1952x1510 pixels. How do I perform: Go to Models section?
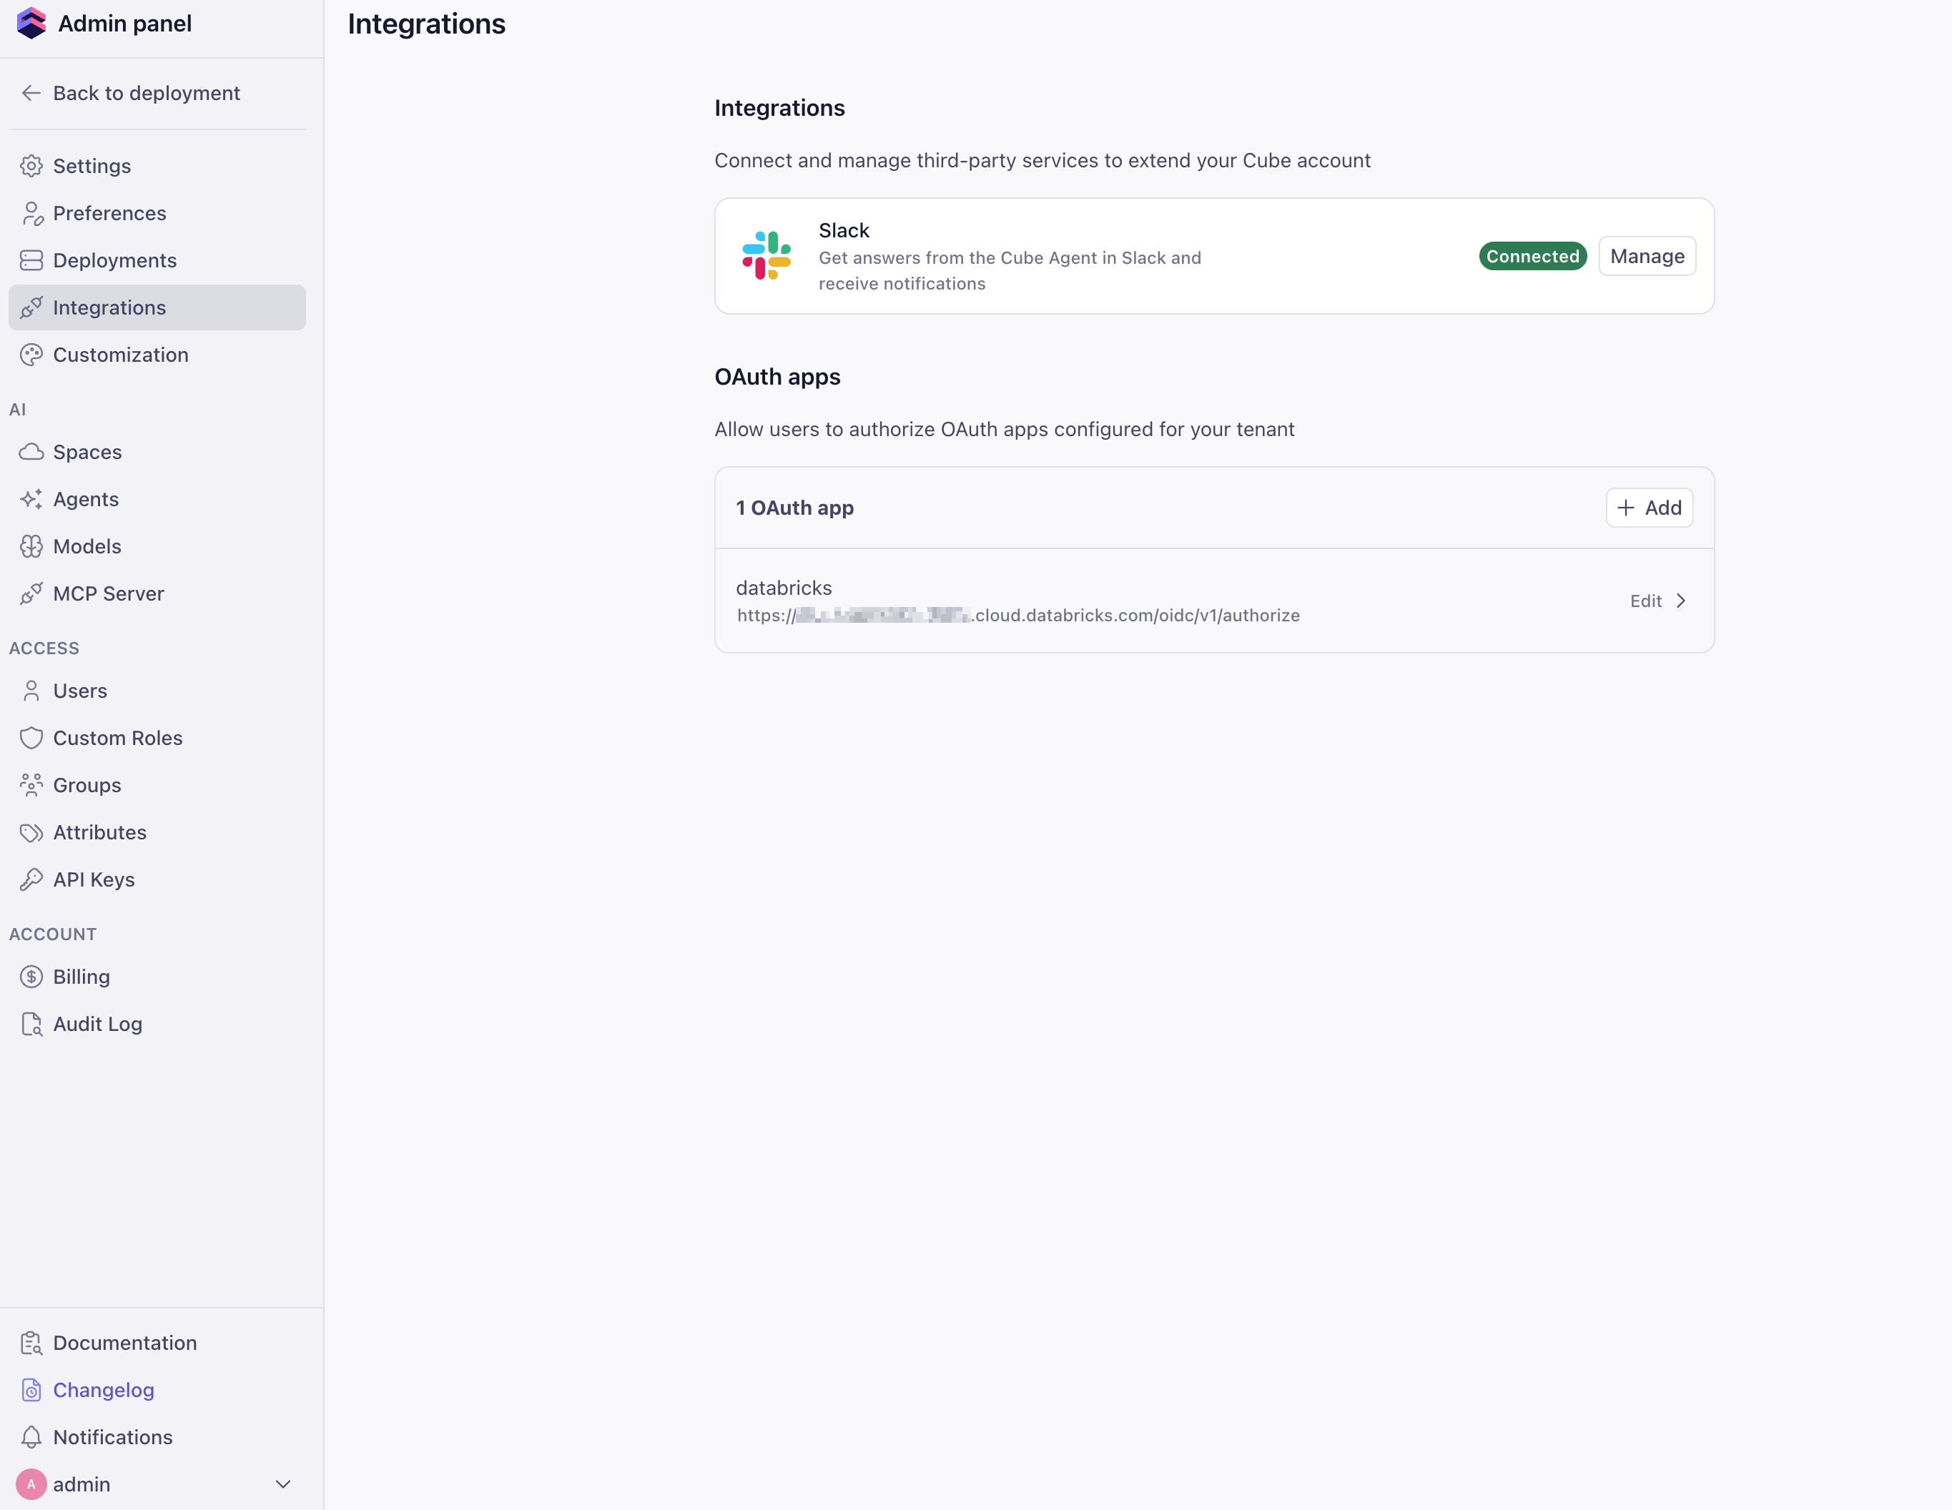coord(157,546)
